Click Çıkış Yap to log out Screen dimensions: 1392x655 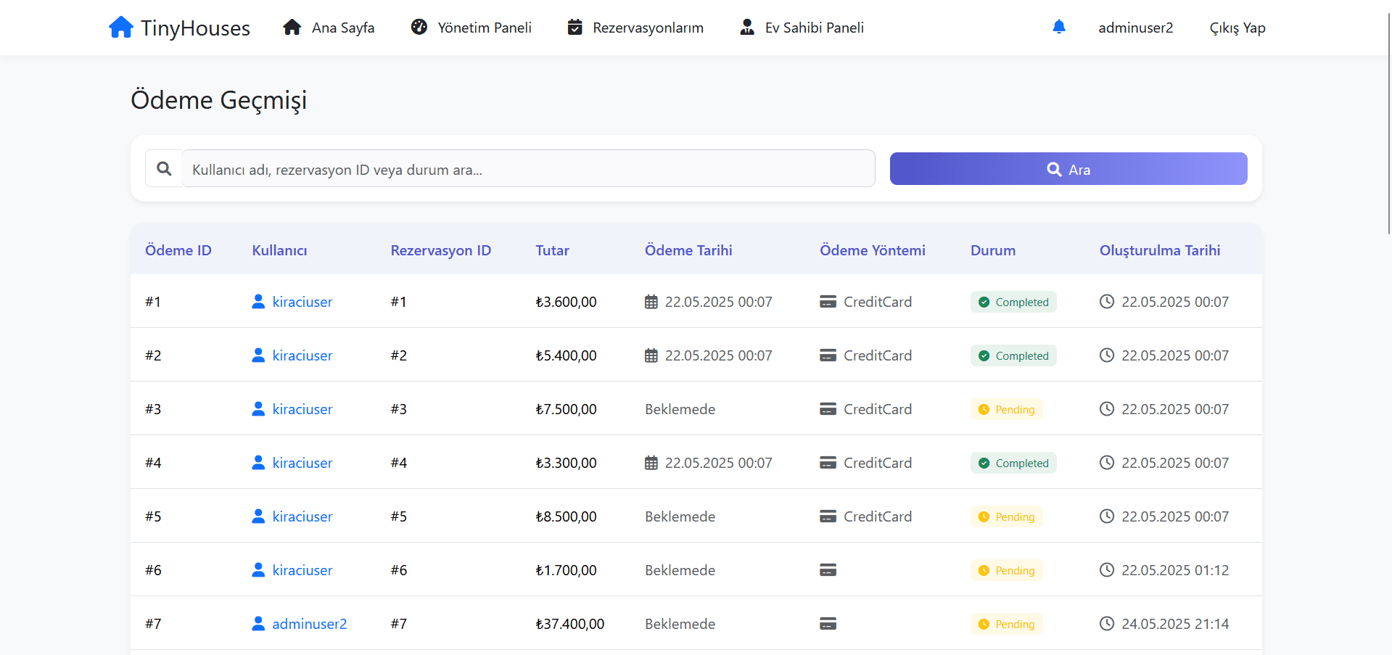tap(1237, 28)
